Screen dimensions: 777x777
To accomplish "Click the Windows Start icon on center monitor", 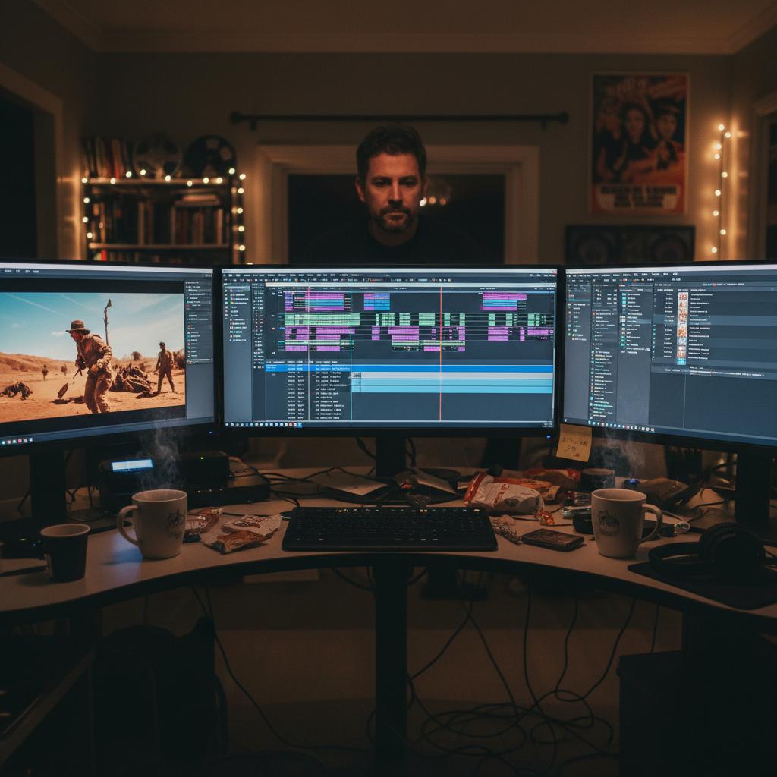I will pos(228,423).
